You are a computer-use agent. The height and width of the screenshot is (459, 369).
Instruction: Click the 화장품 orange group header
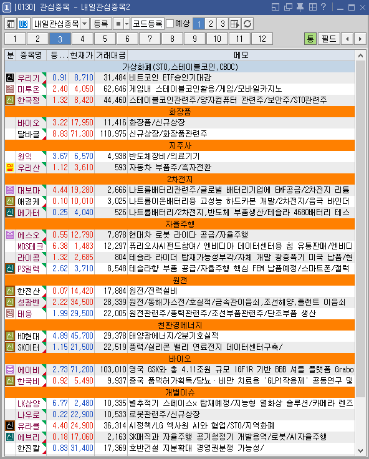(x=180, y=112)
